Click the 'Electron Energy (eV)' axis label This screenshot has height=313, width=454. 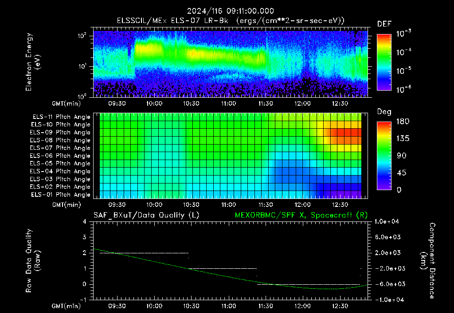point(32,62)
